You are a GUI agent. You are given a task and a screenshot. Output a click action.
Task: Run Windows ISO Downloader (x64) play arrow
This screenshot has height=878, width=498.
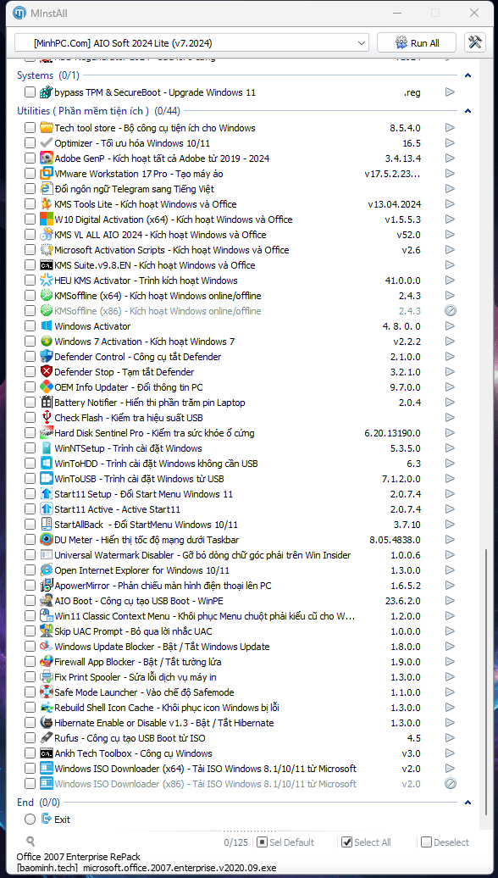pyautogui.click(x=450, y=768)
